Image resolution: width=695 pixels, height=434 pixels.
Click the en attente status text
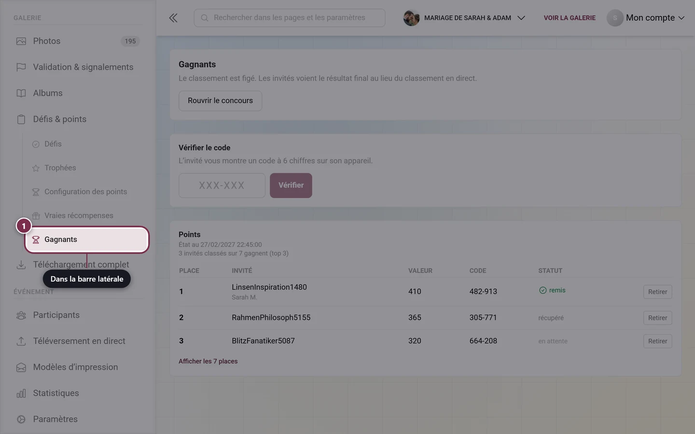pyautogui.click(x=553, y=341)
